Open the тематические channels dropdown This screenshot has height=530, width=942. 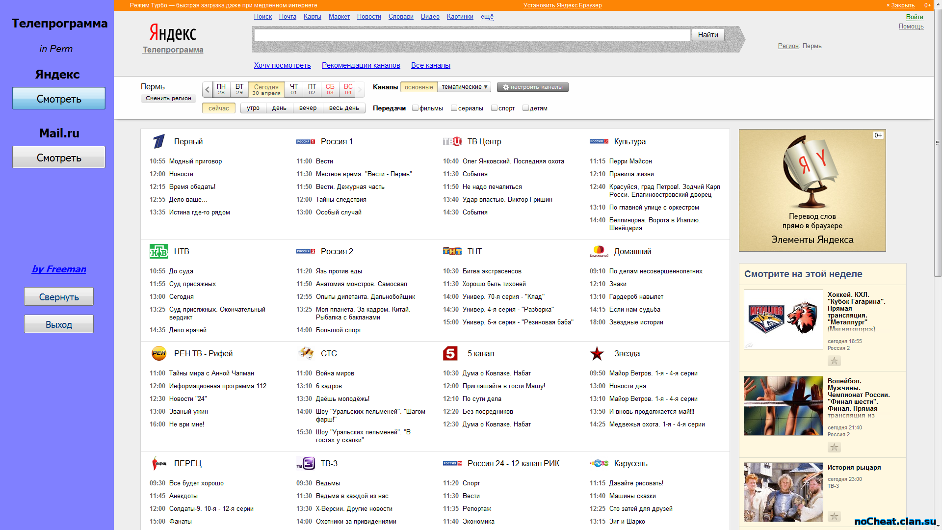pos(464,87)
